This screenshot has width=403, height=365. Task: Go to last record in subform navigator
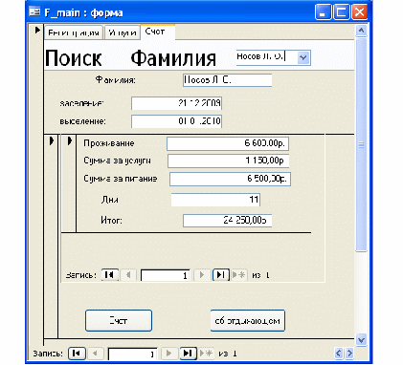221,275
